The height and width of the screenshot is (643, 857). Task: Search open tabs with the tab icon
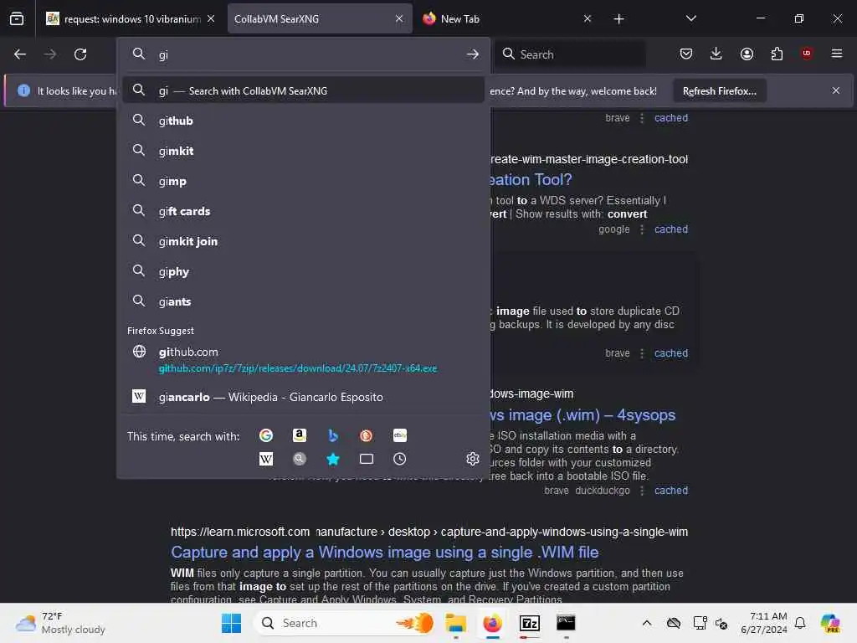click(x=367, y=460)
